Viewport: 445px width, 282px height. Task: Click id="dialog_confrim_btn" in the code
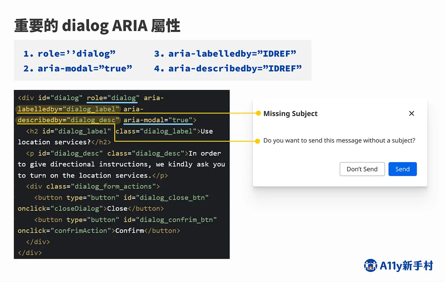point(170,219)
